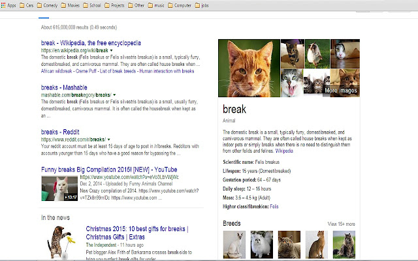The width and height of the screenshot is (418, 261).
Task: Open the Projects bookmark folder
Action: point(114,5)
